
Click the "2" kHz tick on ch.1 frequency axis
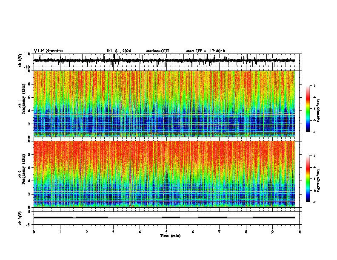29,124
